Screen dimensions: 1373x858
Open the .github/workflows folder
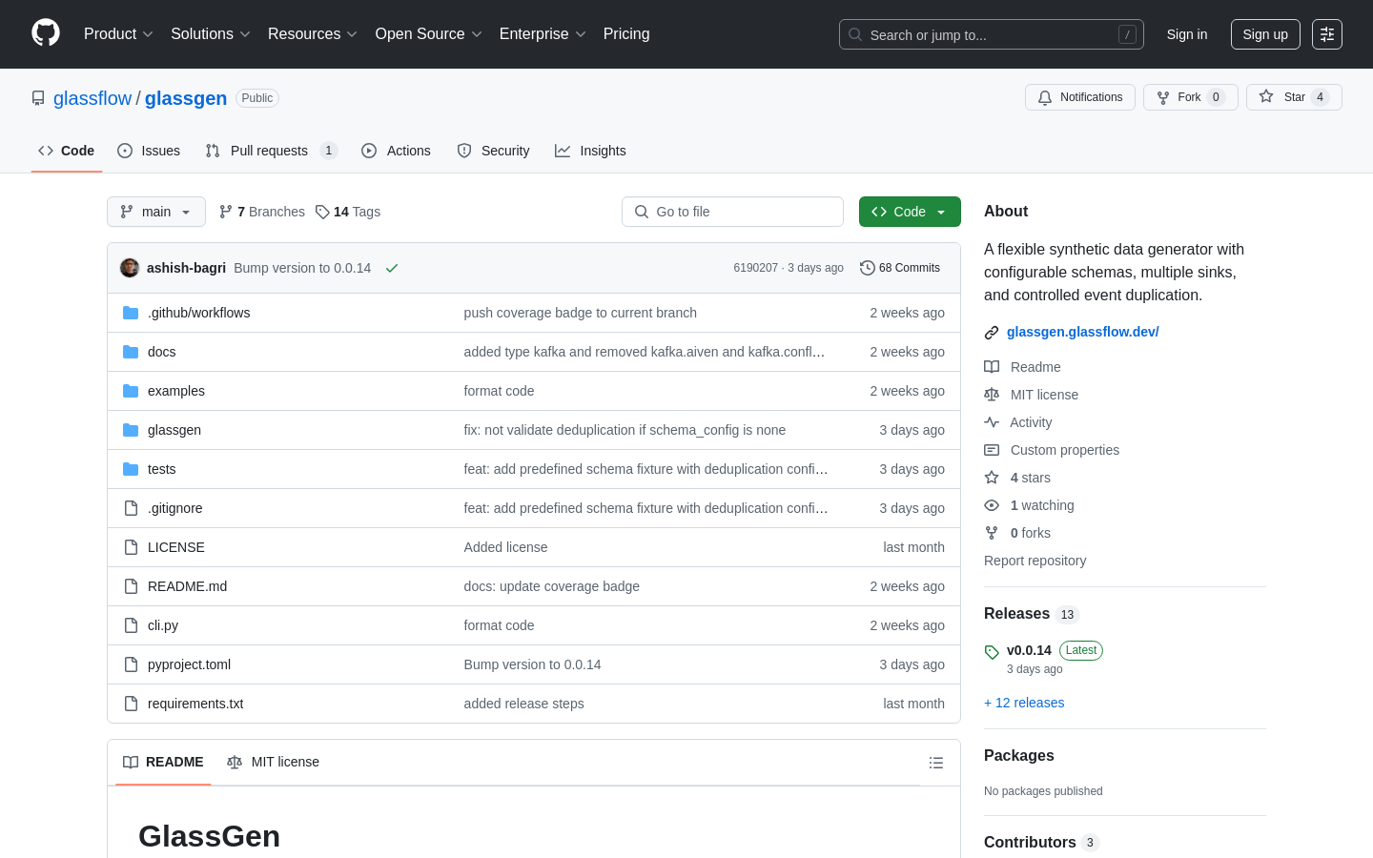[x=198, y=313]
